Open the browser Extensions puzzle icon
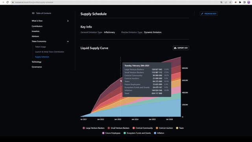The width and height of the screenshot is (252, 142). click(240, 2)
